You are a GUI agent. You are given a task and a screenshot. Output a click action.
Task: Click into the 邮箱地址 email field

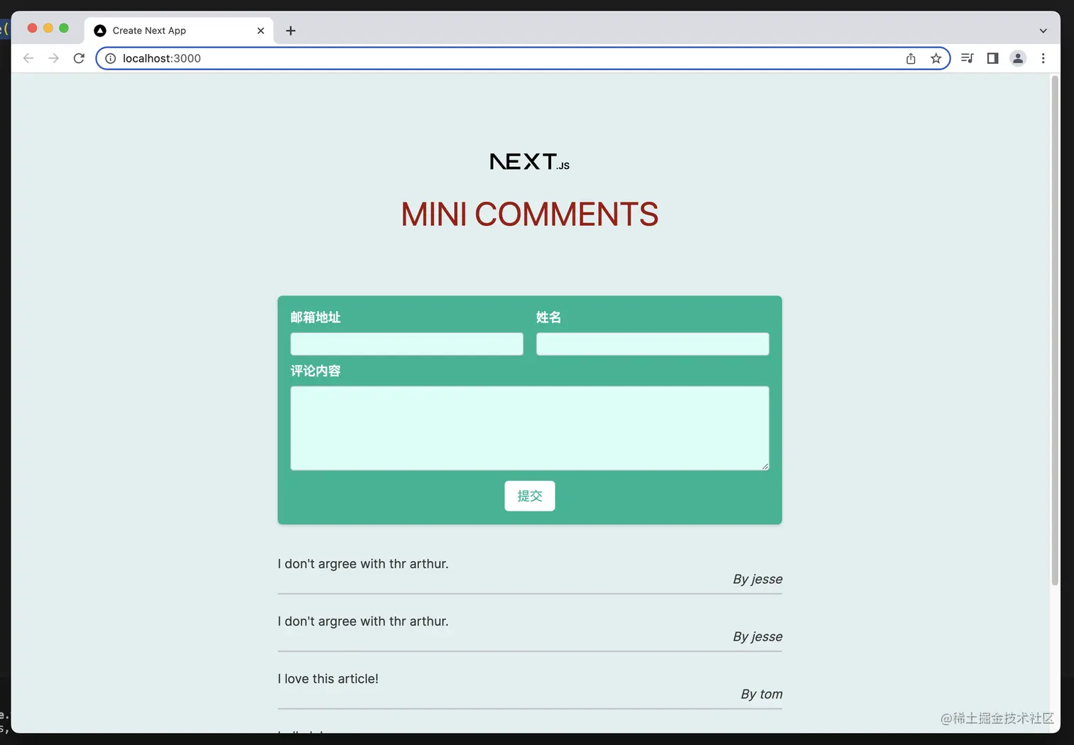click(x=406, y=344)
